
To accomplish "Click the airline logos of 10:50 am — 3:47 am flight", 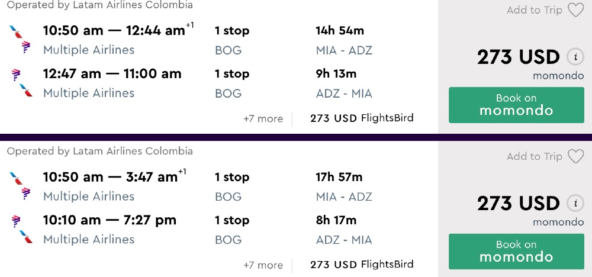I will tap(21, 186).
